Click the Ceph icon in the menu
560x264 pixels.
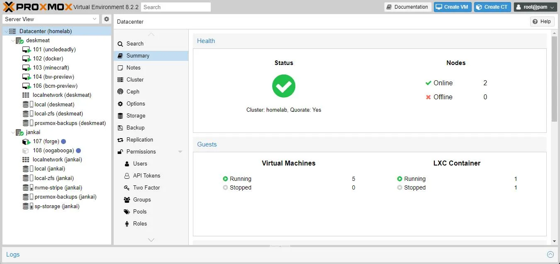(x=120, y=92)
